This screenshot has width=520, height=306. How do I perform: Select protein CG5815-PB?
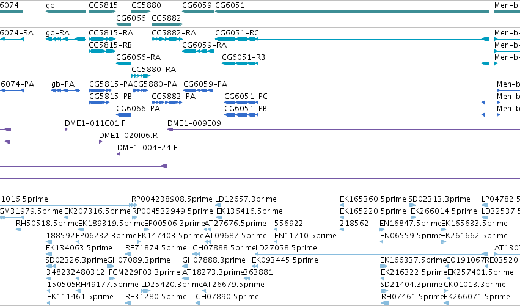[x=99, y=103]
